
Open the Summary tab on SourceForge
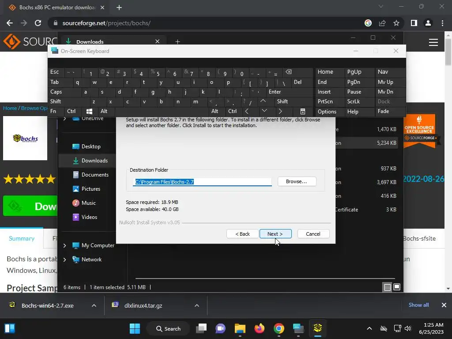(x=22, y=238)
